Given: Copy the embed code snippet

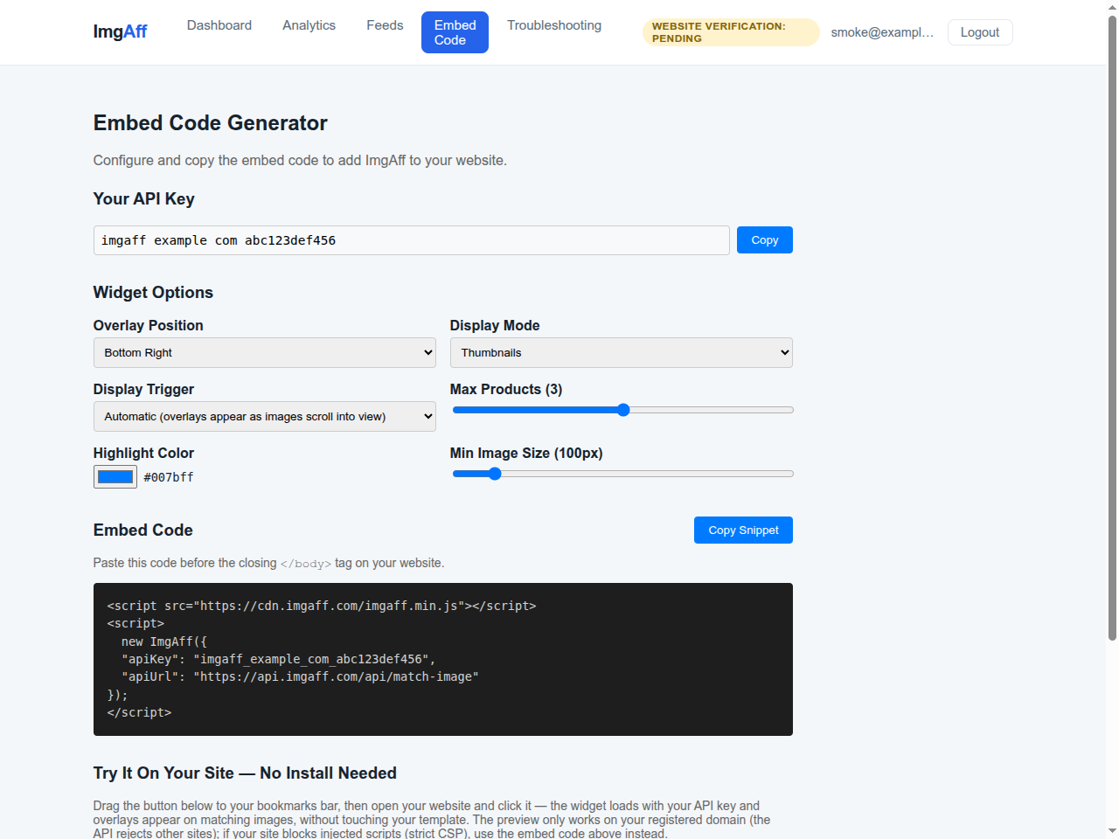Looking at the screenshot, I should coord(743,530).
